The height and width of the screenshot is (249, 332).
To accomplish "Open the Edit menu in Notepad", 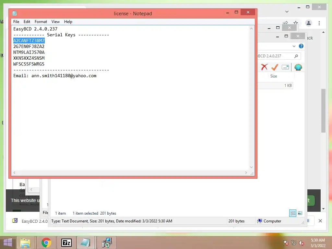I will click(x=27, y=22).
